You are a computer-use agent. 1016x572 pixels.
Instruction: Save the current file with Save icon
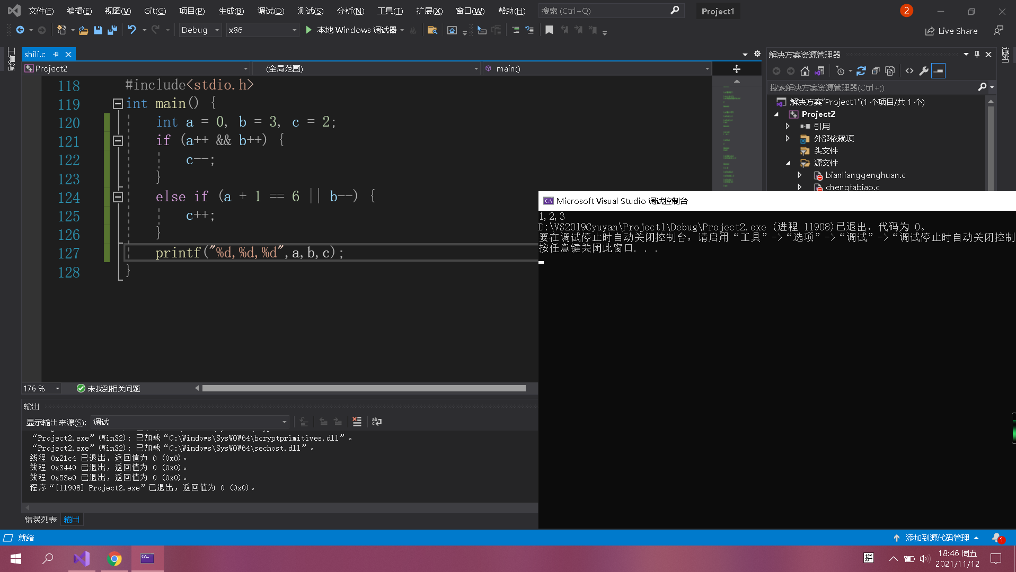[x=98, y=30]
